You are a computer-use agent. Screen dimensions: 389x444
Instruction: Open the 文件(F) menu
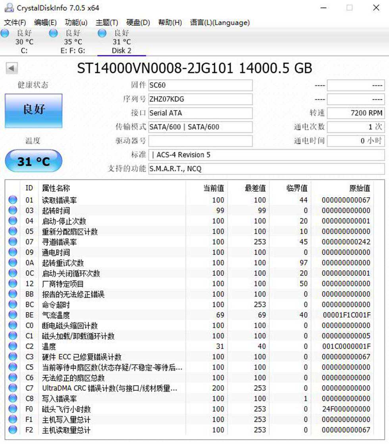click(x=15, y=23)
